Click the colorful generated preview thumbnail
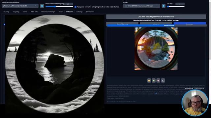This screenshot has height=118, width=211. click(156, 49)
